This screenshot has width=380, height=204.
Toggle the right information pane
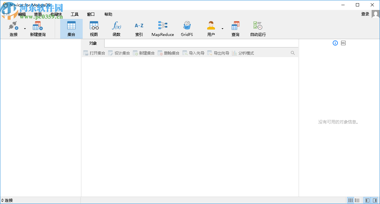click(x=375, y=200)
